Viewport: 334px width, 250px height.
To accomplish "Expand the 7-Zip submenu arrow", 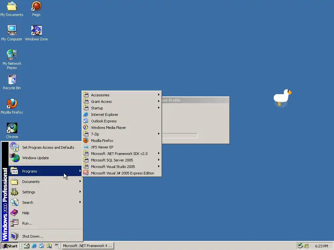I will click(x=159, y=134).
